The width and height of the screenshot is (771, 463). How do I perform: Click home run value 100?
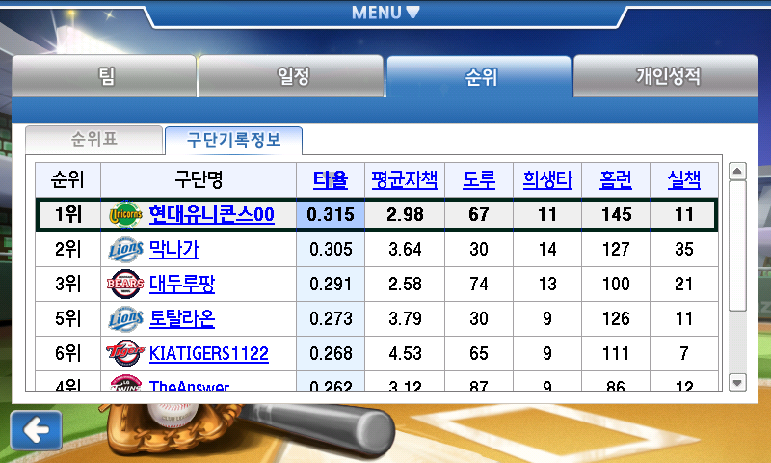(x=616, y=284)
